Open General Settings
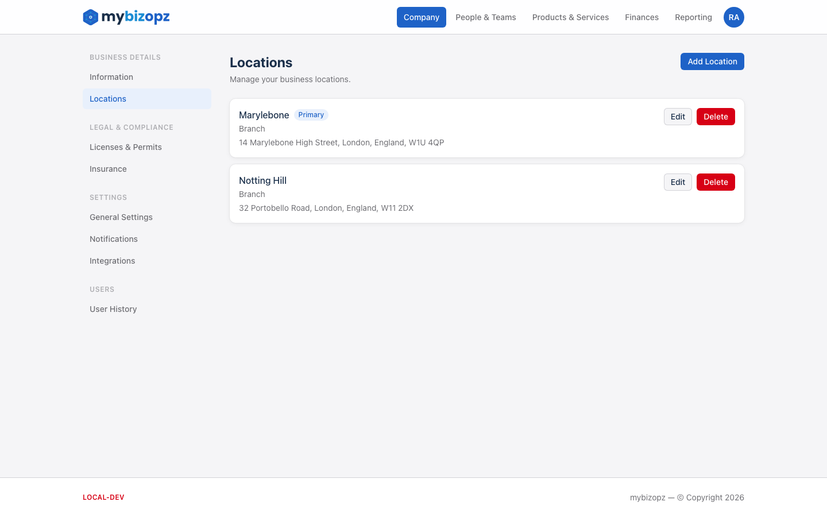Viewport: 827px width, 517px height. click(x=121, y=217)
